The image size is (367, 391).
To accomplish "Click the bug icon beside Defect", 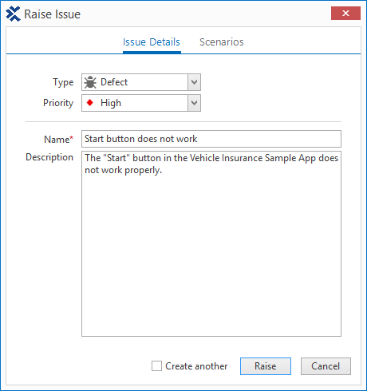I will click(90, 82).
